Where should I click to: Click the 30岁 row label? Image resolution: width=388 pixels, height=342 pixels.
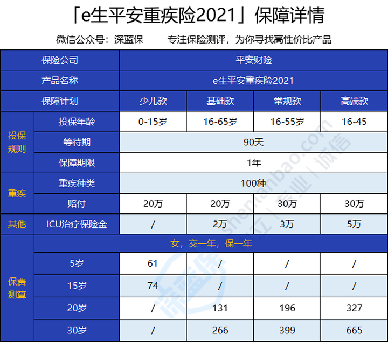(77, 330)
